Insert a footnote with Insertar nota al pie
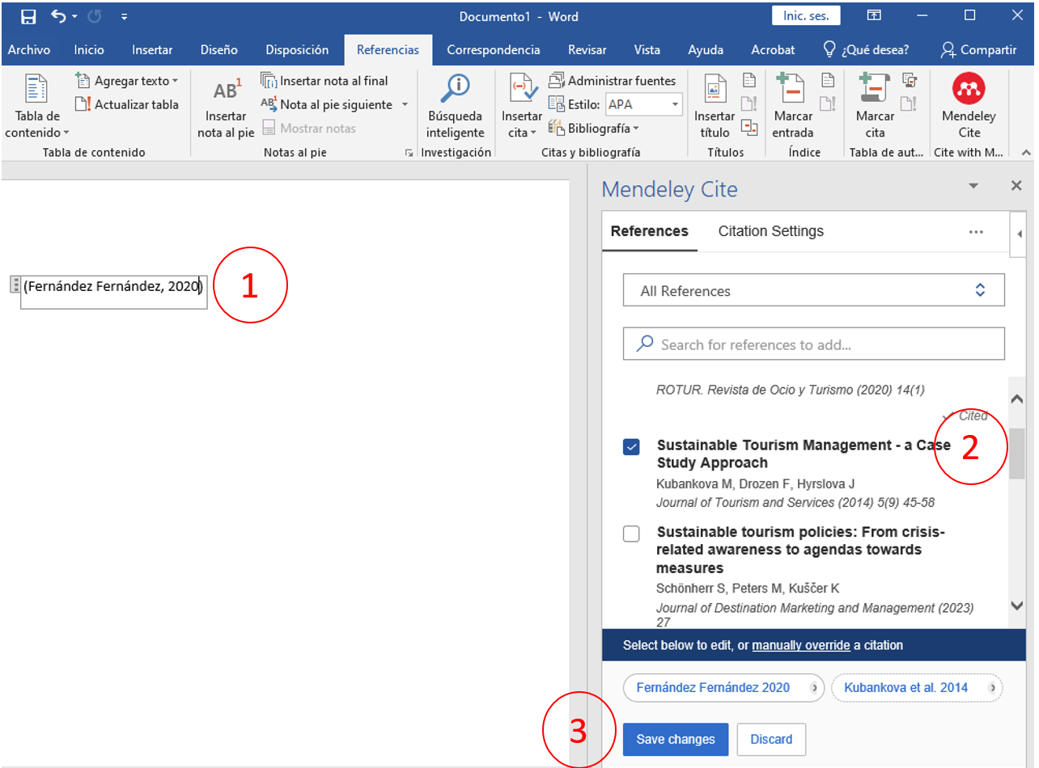Viewport: 1039px width, 768px height. (x=226, y=108)
